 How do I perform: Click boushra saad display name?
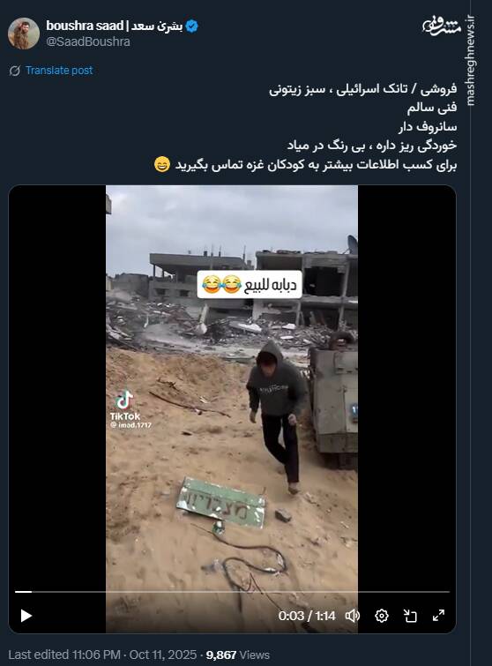tap(115, 26)
